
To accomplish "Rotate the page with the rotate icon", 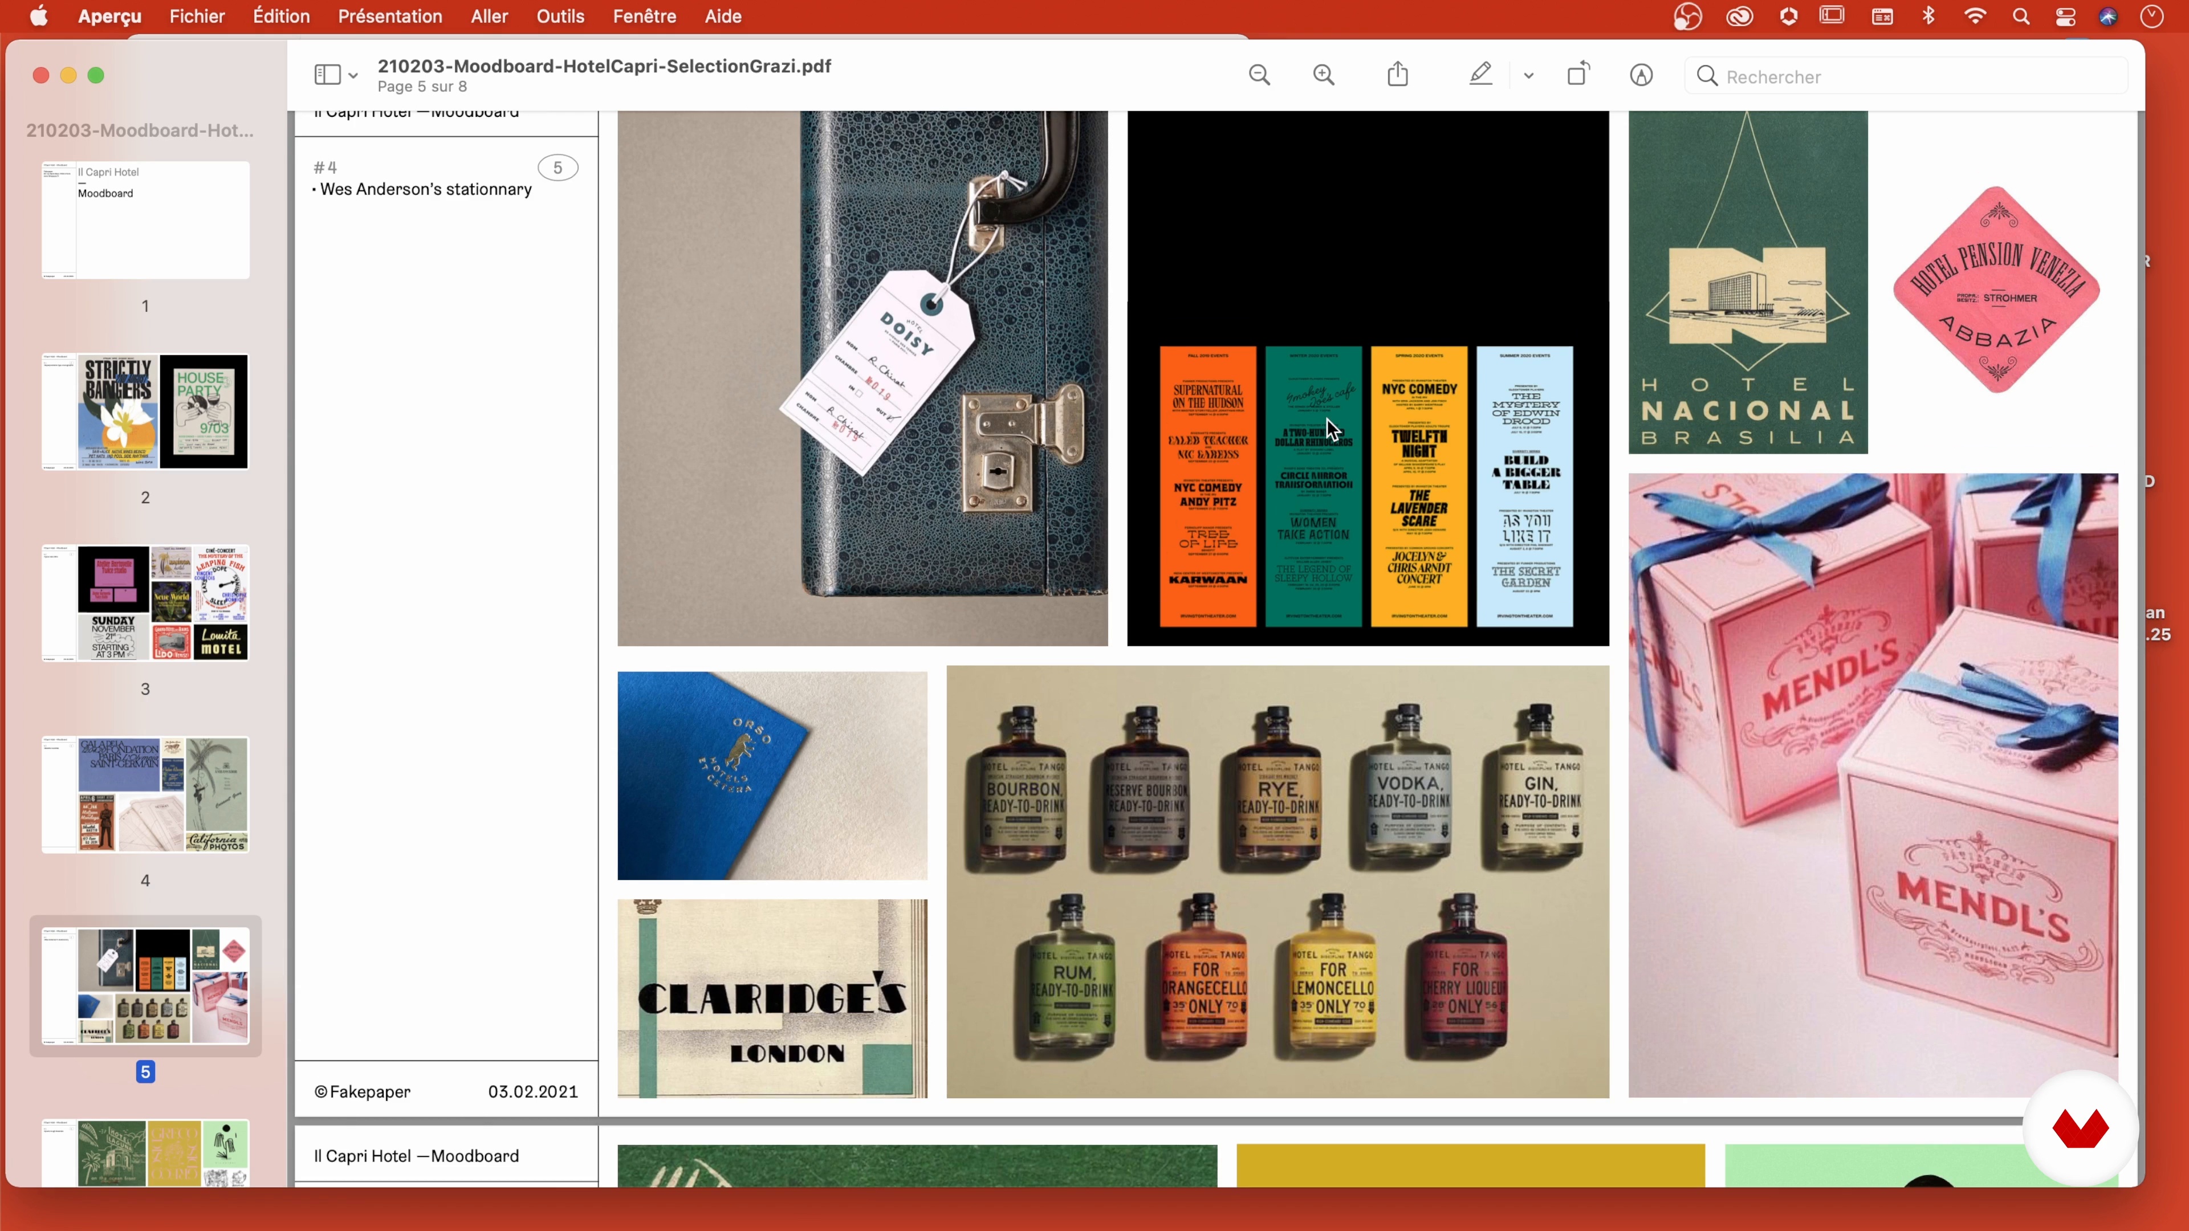I will pos(1578,75).
